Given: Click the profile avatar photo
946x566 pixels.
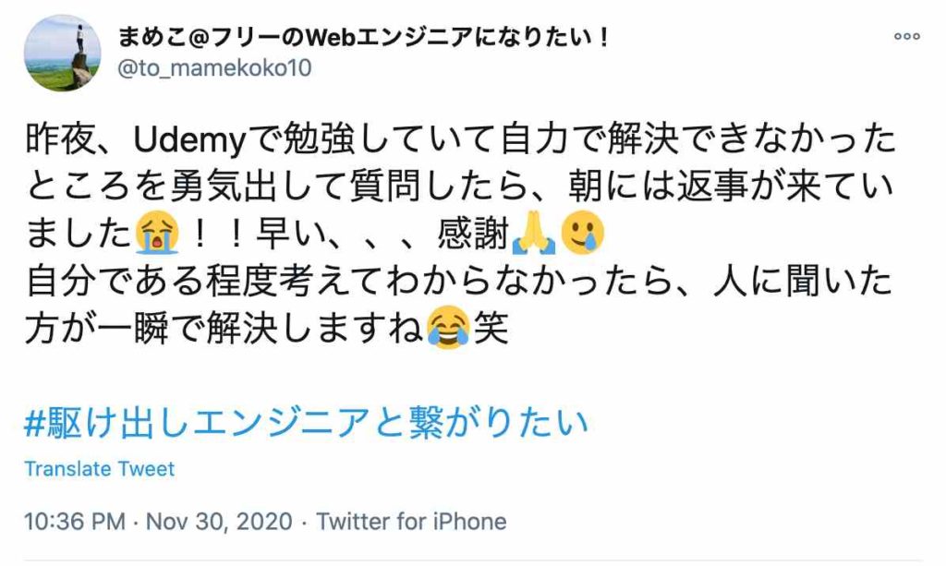Looking at the screenshot, I should pyautogui.click(x=62, y=53).
